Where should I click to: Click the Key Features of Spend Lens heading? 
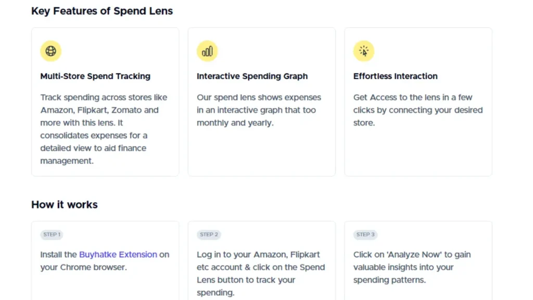pyautogui.click(x=102, y=11)
